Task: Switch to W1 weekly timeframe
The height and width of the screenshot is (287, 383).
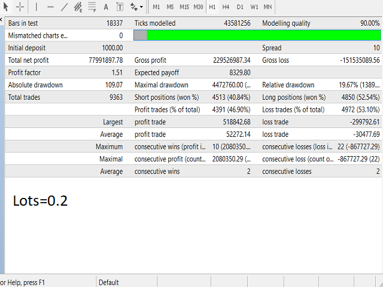Action: pyautogui.click(x=254, y=7)
